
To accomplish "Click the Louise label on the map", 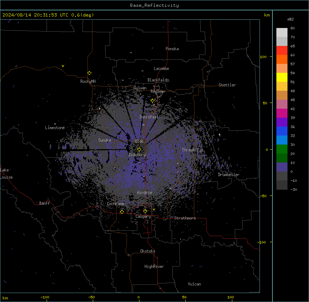I will tap(6, 177).
